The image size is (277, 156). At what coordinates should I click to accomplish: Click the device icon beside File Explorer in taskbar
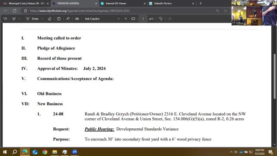[x=64, y=152]
